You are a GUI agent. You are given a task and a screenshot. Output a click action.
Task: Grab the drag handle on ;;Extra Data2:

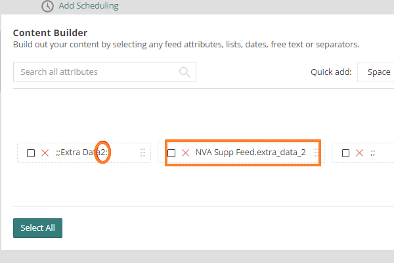pos(142,153)
